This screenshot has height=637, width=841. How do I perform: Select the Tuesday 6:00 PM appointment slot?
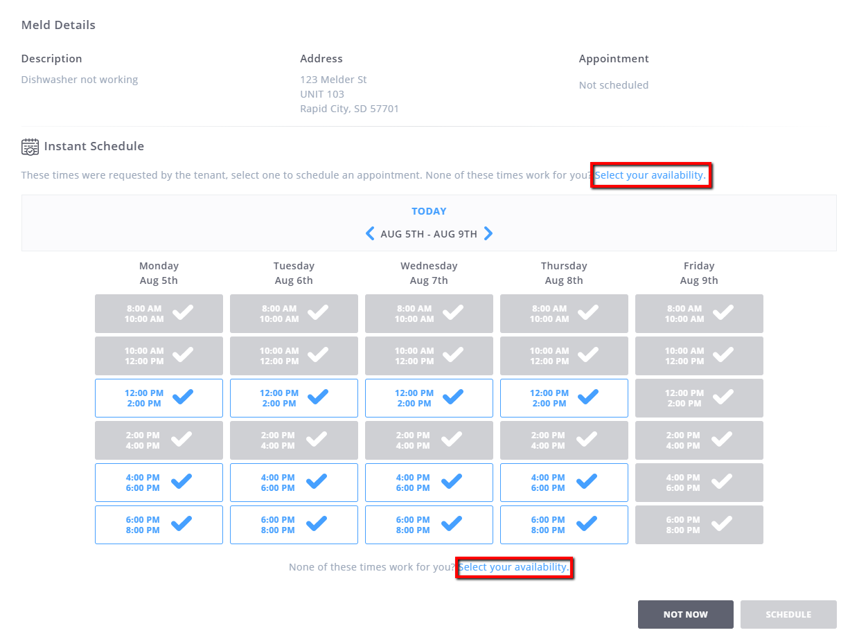[294, 524]
